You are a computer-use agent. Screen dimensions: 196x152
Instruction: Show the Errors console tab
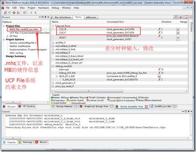pyautogui.click(x=41, y=142)
